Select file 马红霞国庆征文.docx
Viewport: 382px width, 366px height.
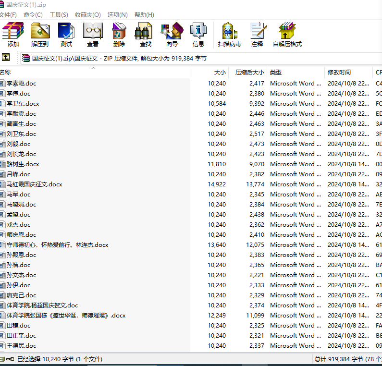(34, 184)
